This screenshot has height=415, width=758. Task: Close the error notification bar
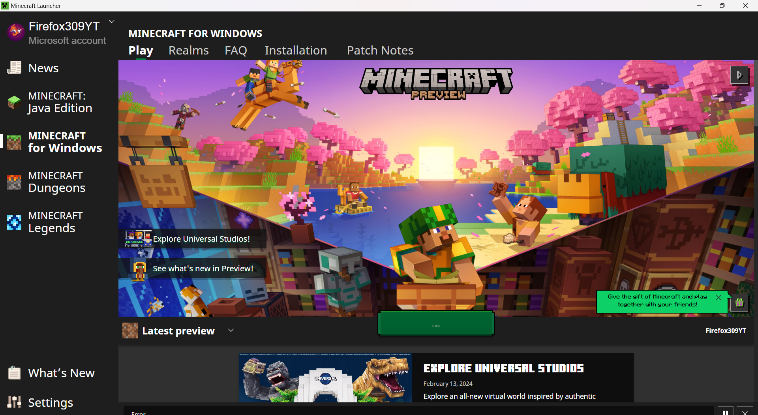pos(745,411)
